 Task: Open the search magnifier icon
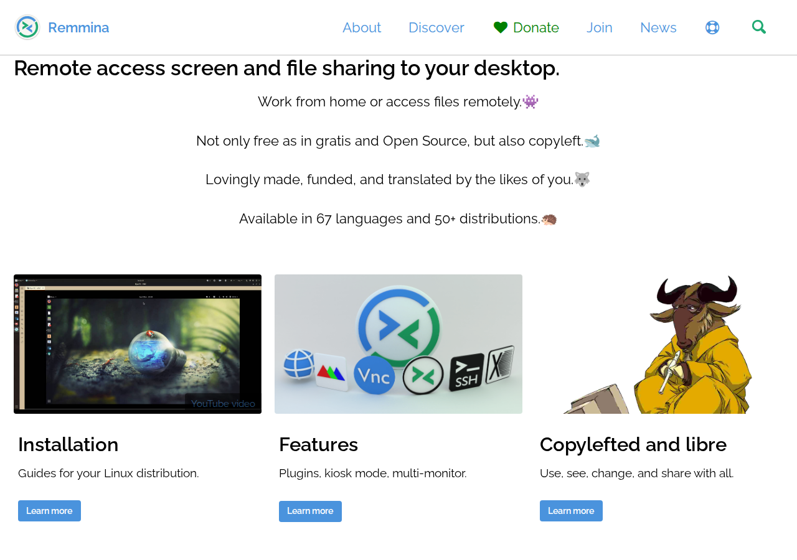(x=759, y=27)
